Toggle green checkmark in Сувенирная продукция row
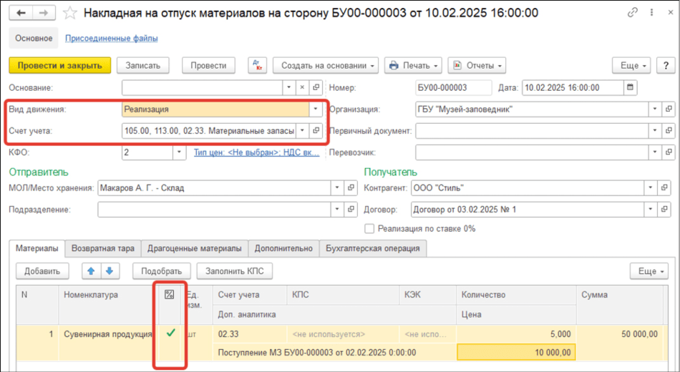 (170, 333)
